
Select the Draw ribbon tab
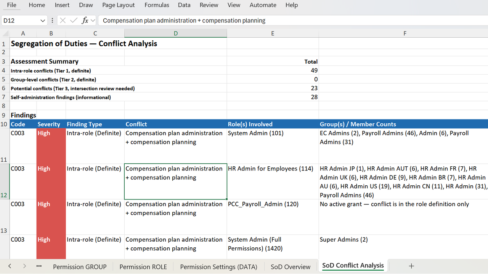click(86, 5)
